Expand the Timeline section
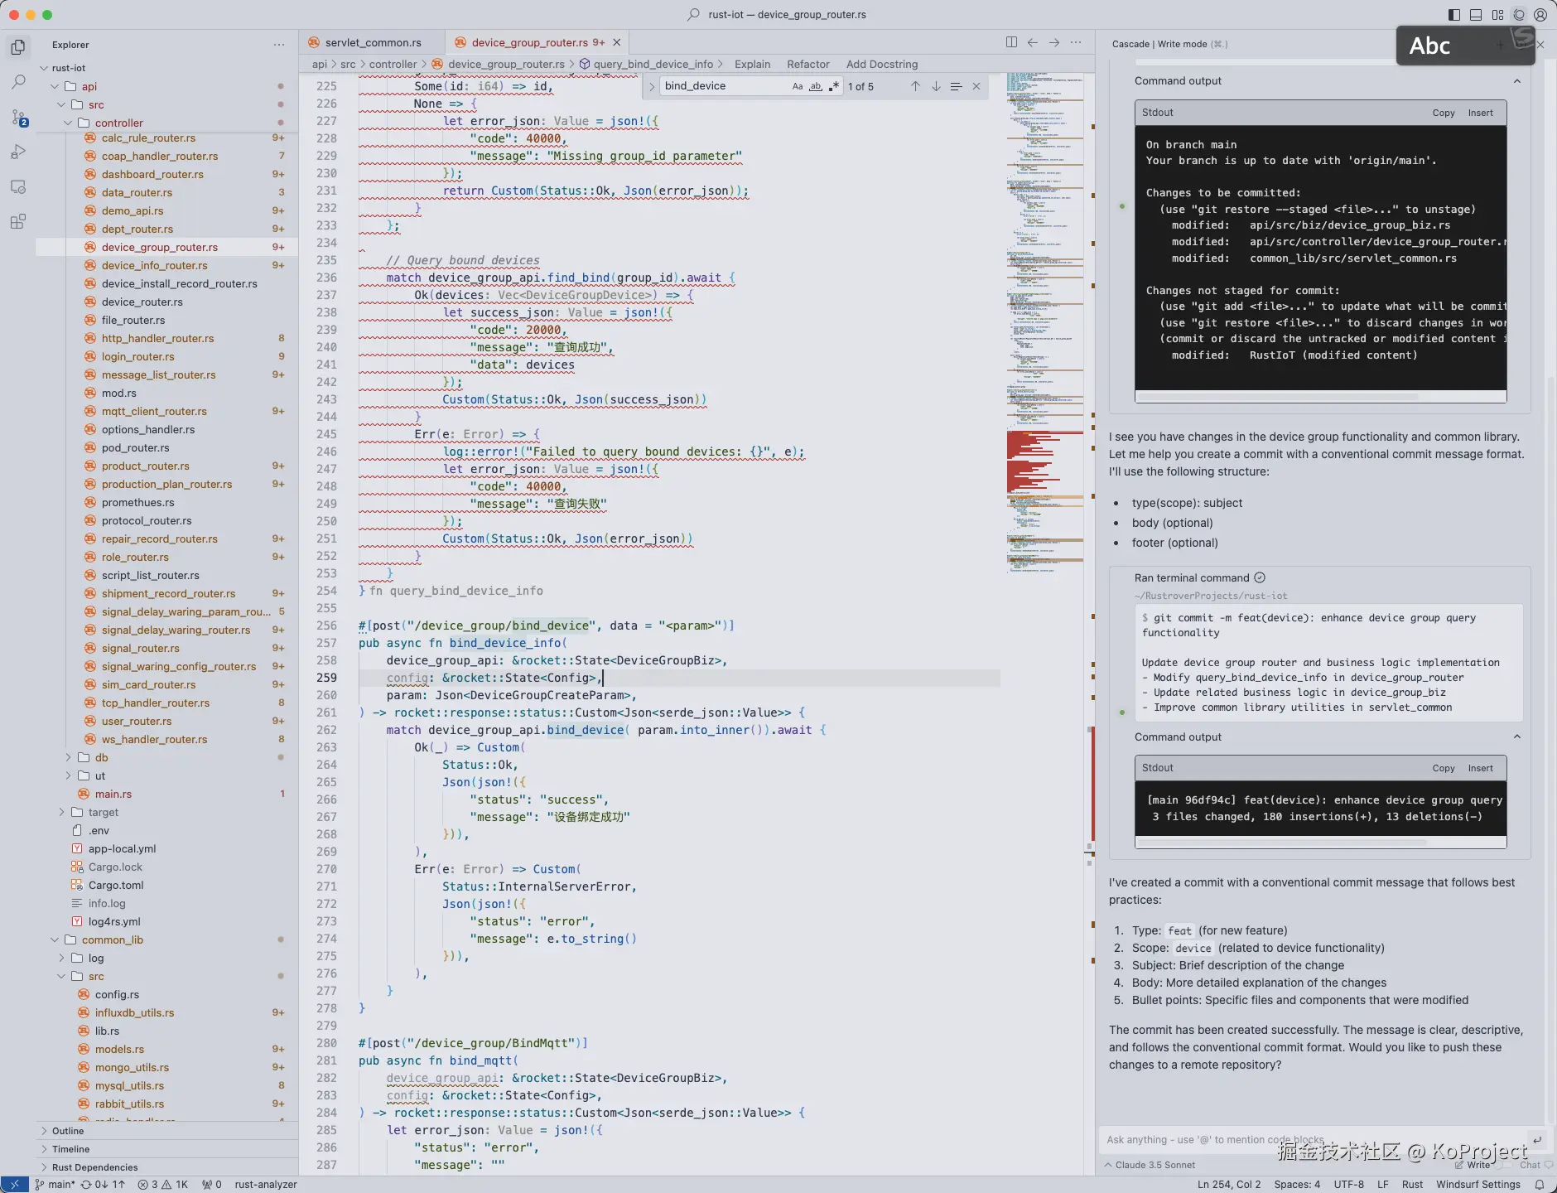The width and height of the screenshot is (1557, 1193). pos(167,1149)
